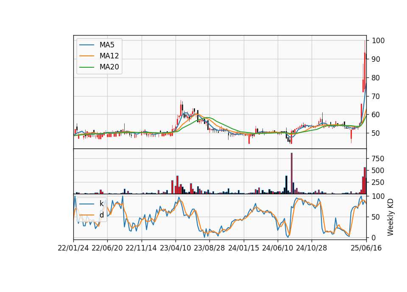The image size is (407, 292).
Task: Click the price axis value 70
Action: click(x=376, y=96)
